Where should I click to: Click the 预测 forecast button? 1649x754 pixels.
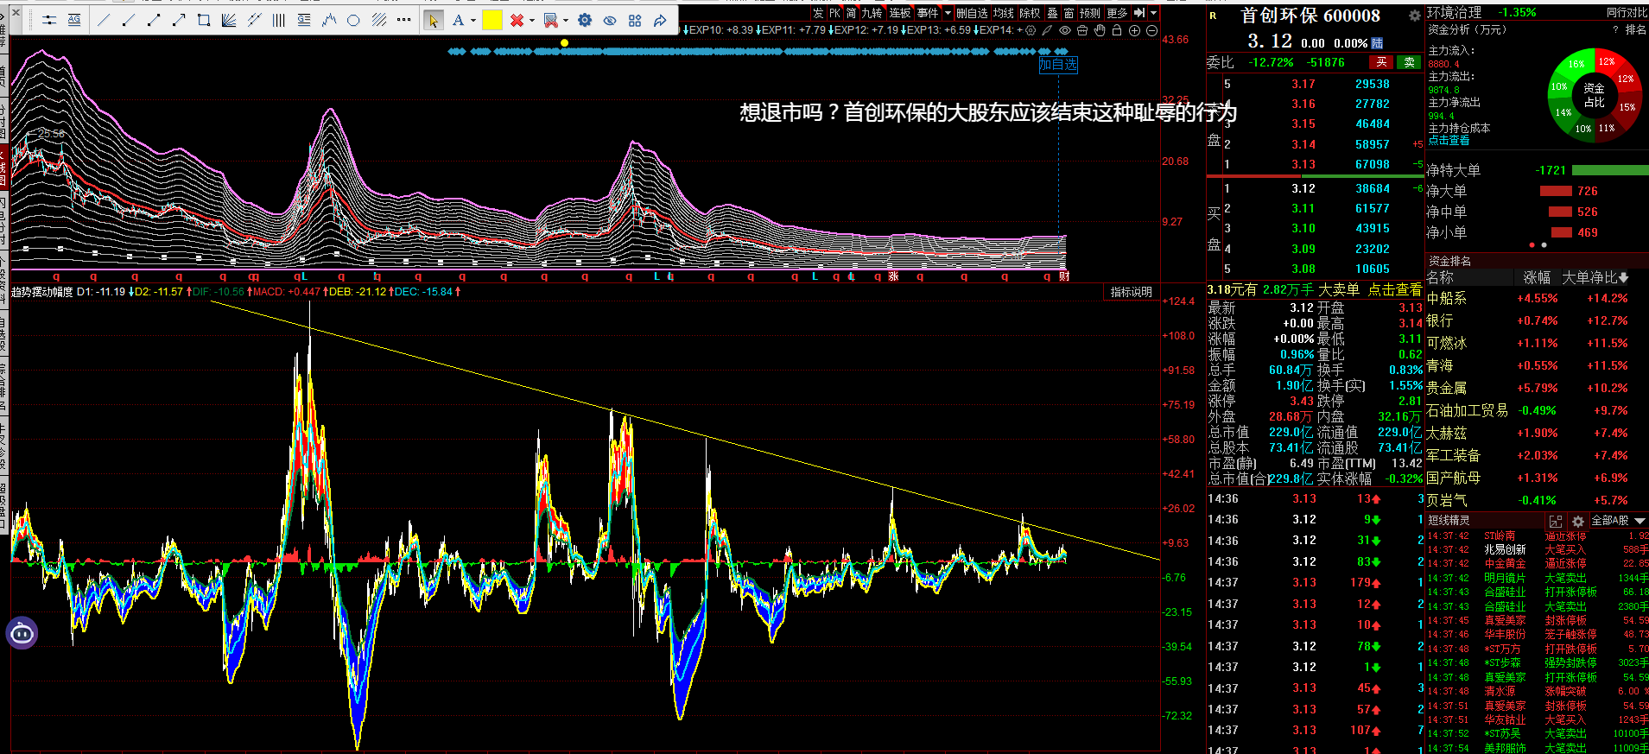[x=1091, y=13]
